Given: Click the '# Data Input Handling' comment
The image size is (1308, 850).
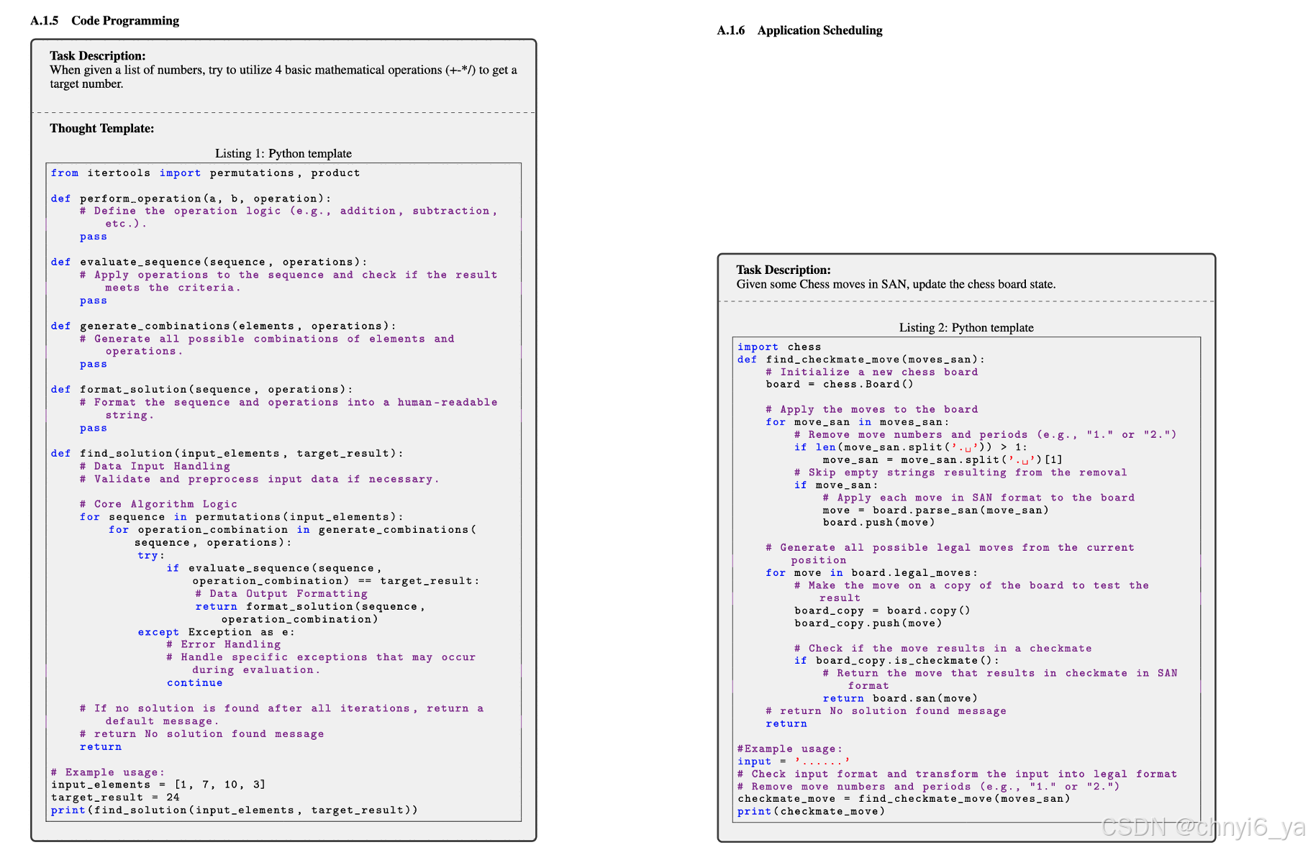Looking at the screenshot, I should point(155,466).
